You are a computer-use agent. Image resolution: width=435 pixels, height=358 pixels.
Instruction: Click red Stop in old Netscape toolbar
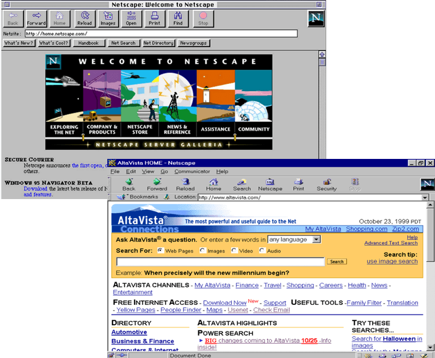click(203, 19)
